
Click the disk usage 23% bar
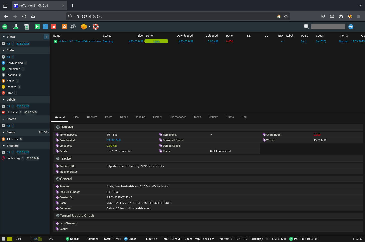19,239
